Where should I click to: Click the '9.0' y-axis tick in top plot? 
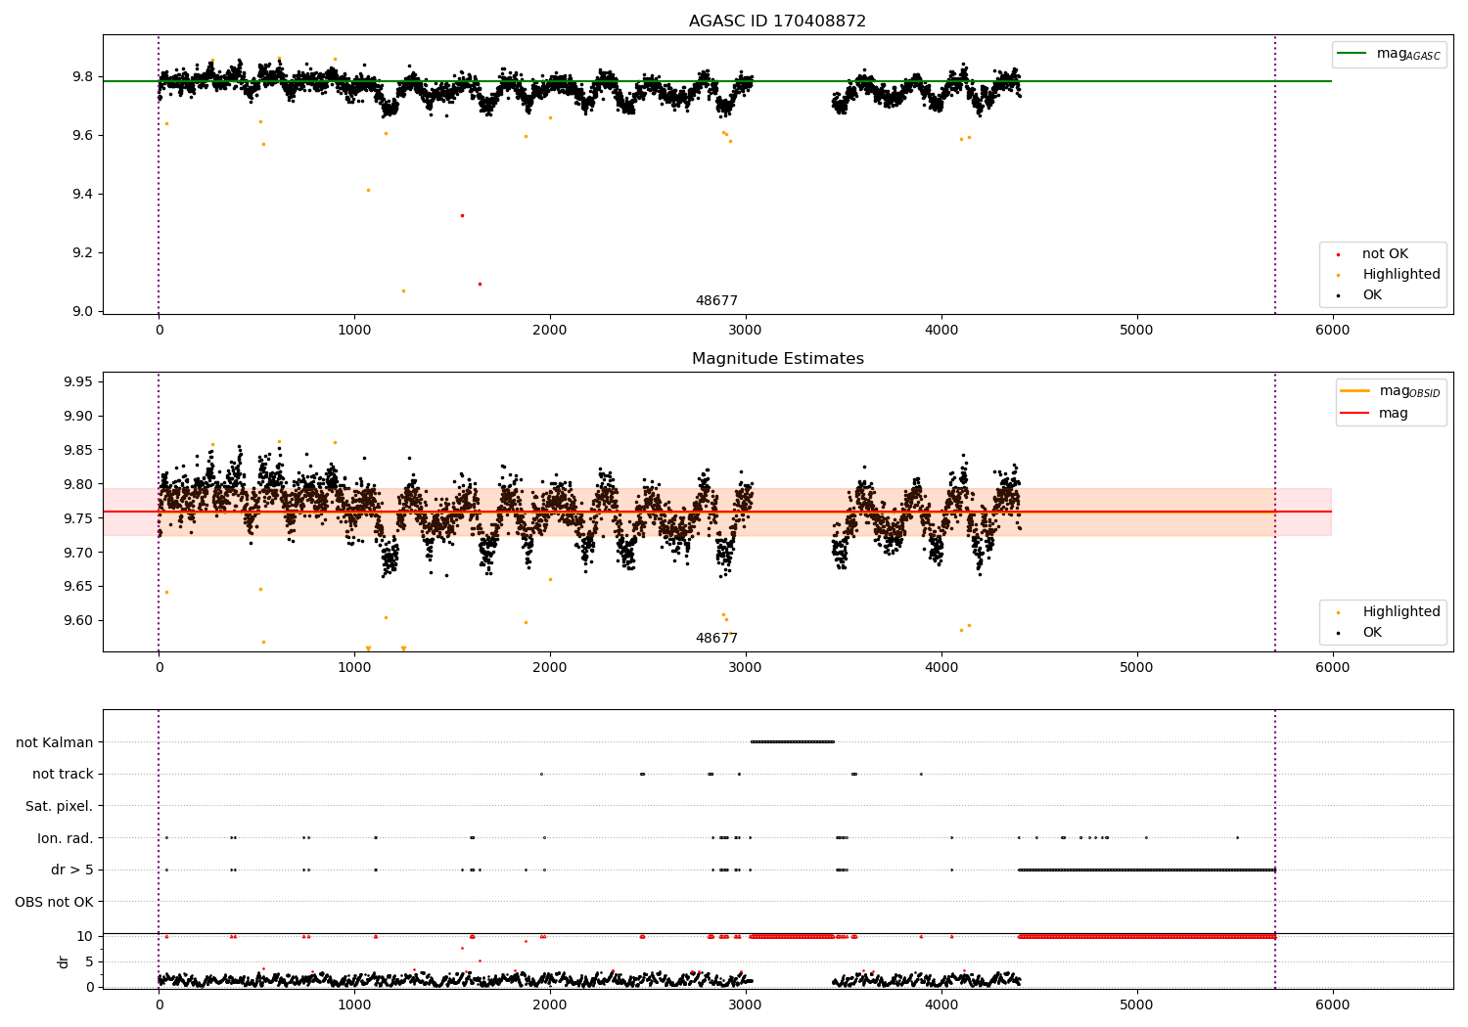(82, 311)
